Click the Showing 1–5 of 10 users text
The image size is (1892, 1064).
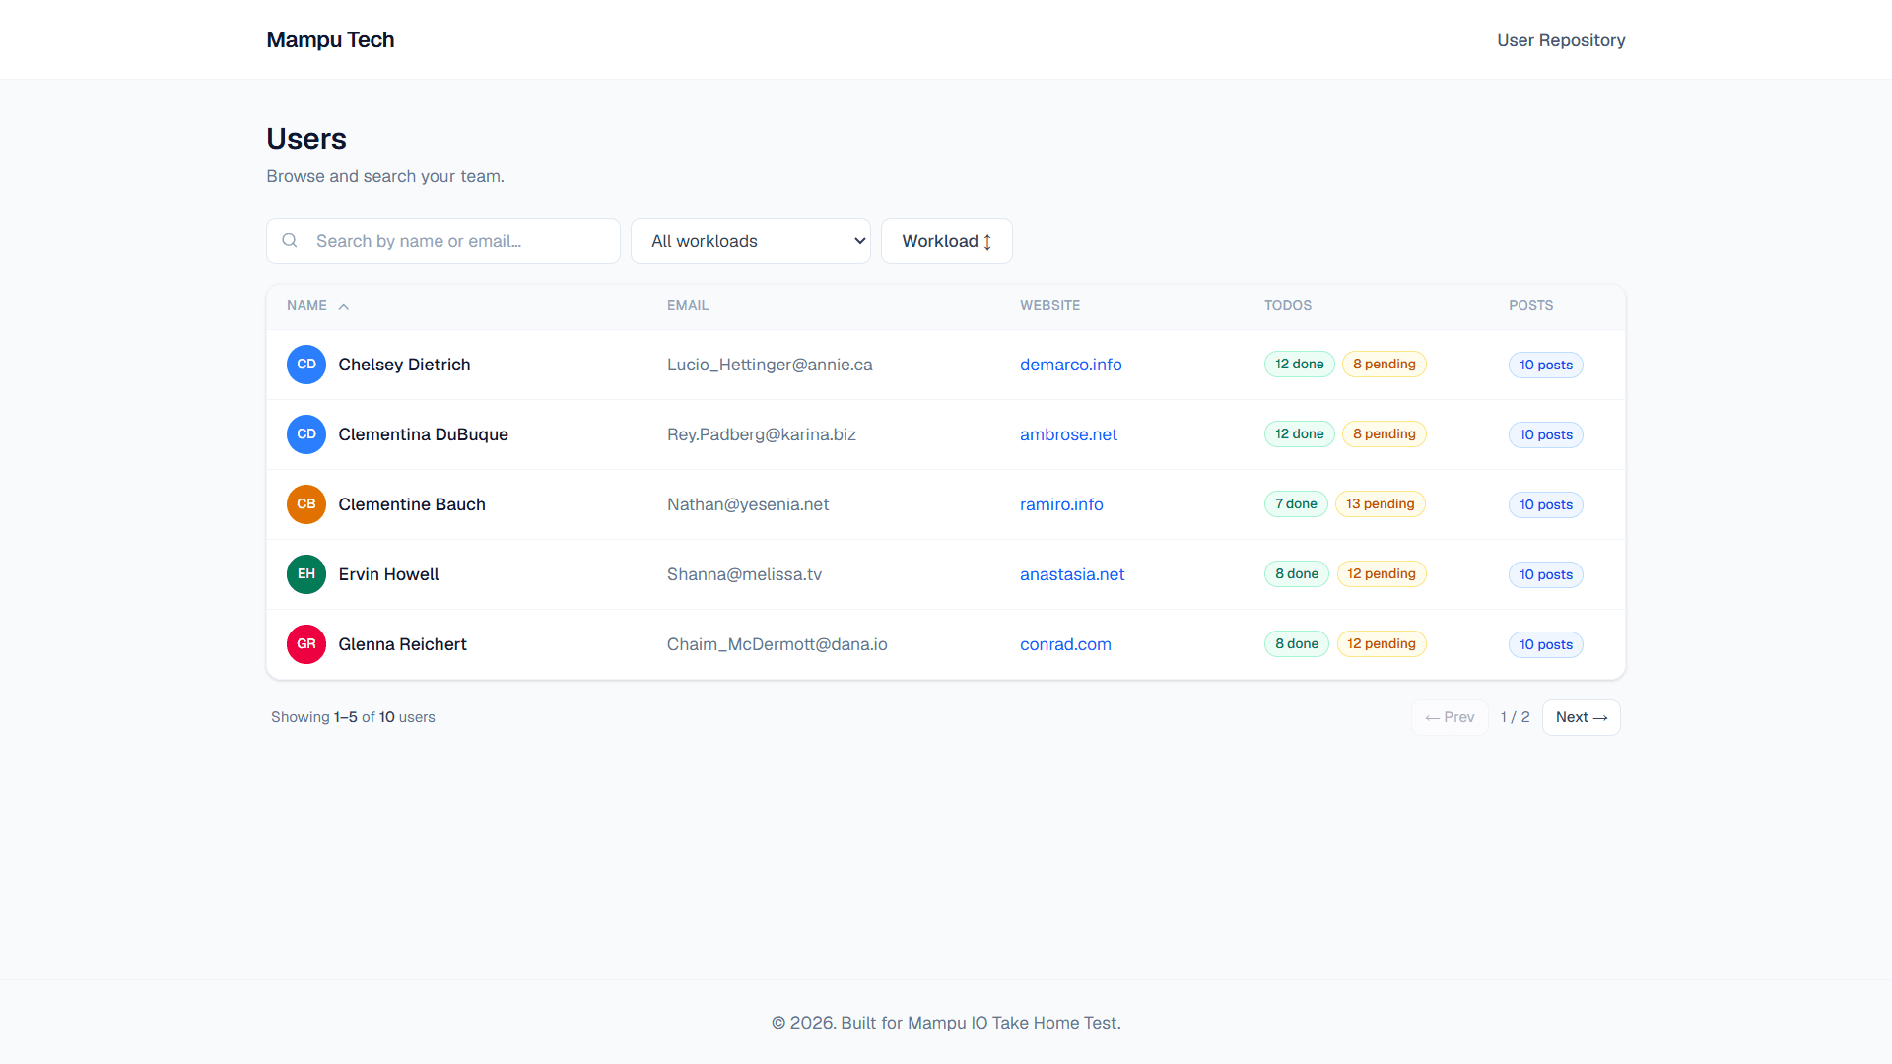[353, 717]
